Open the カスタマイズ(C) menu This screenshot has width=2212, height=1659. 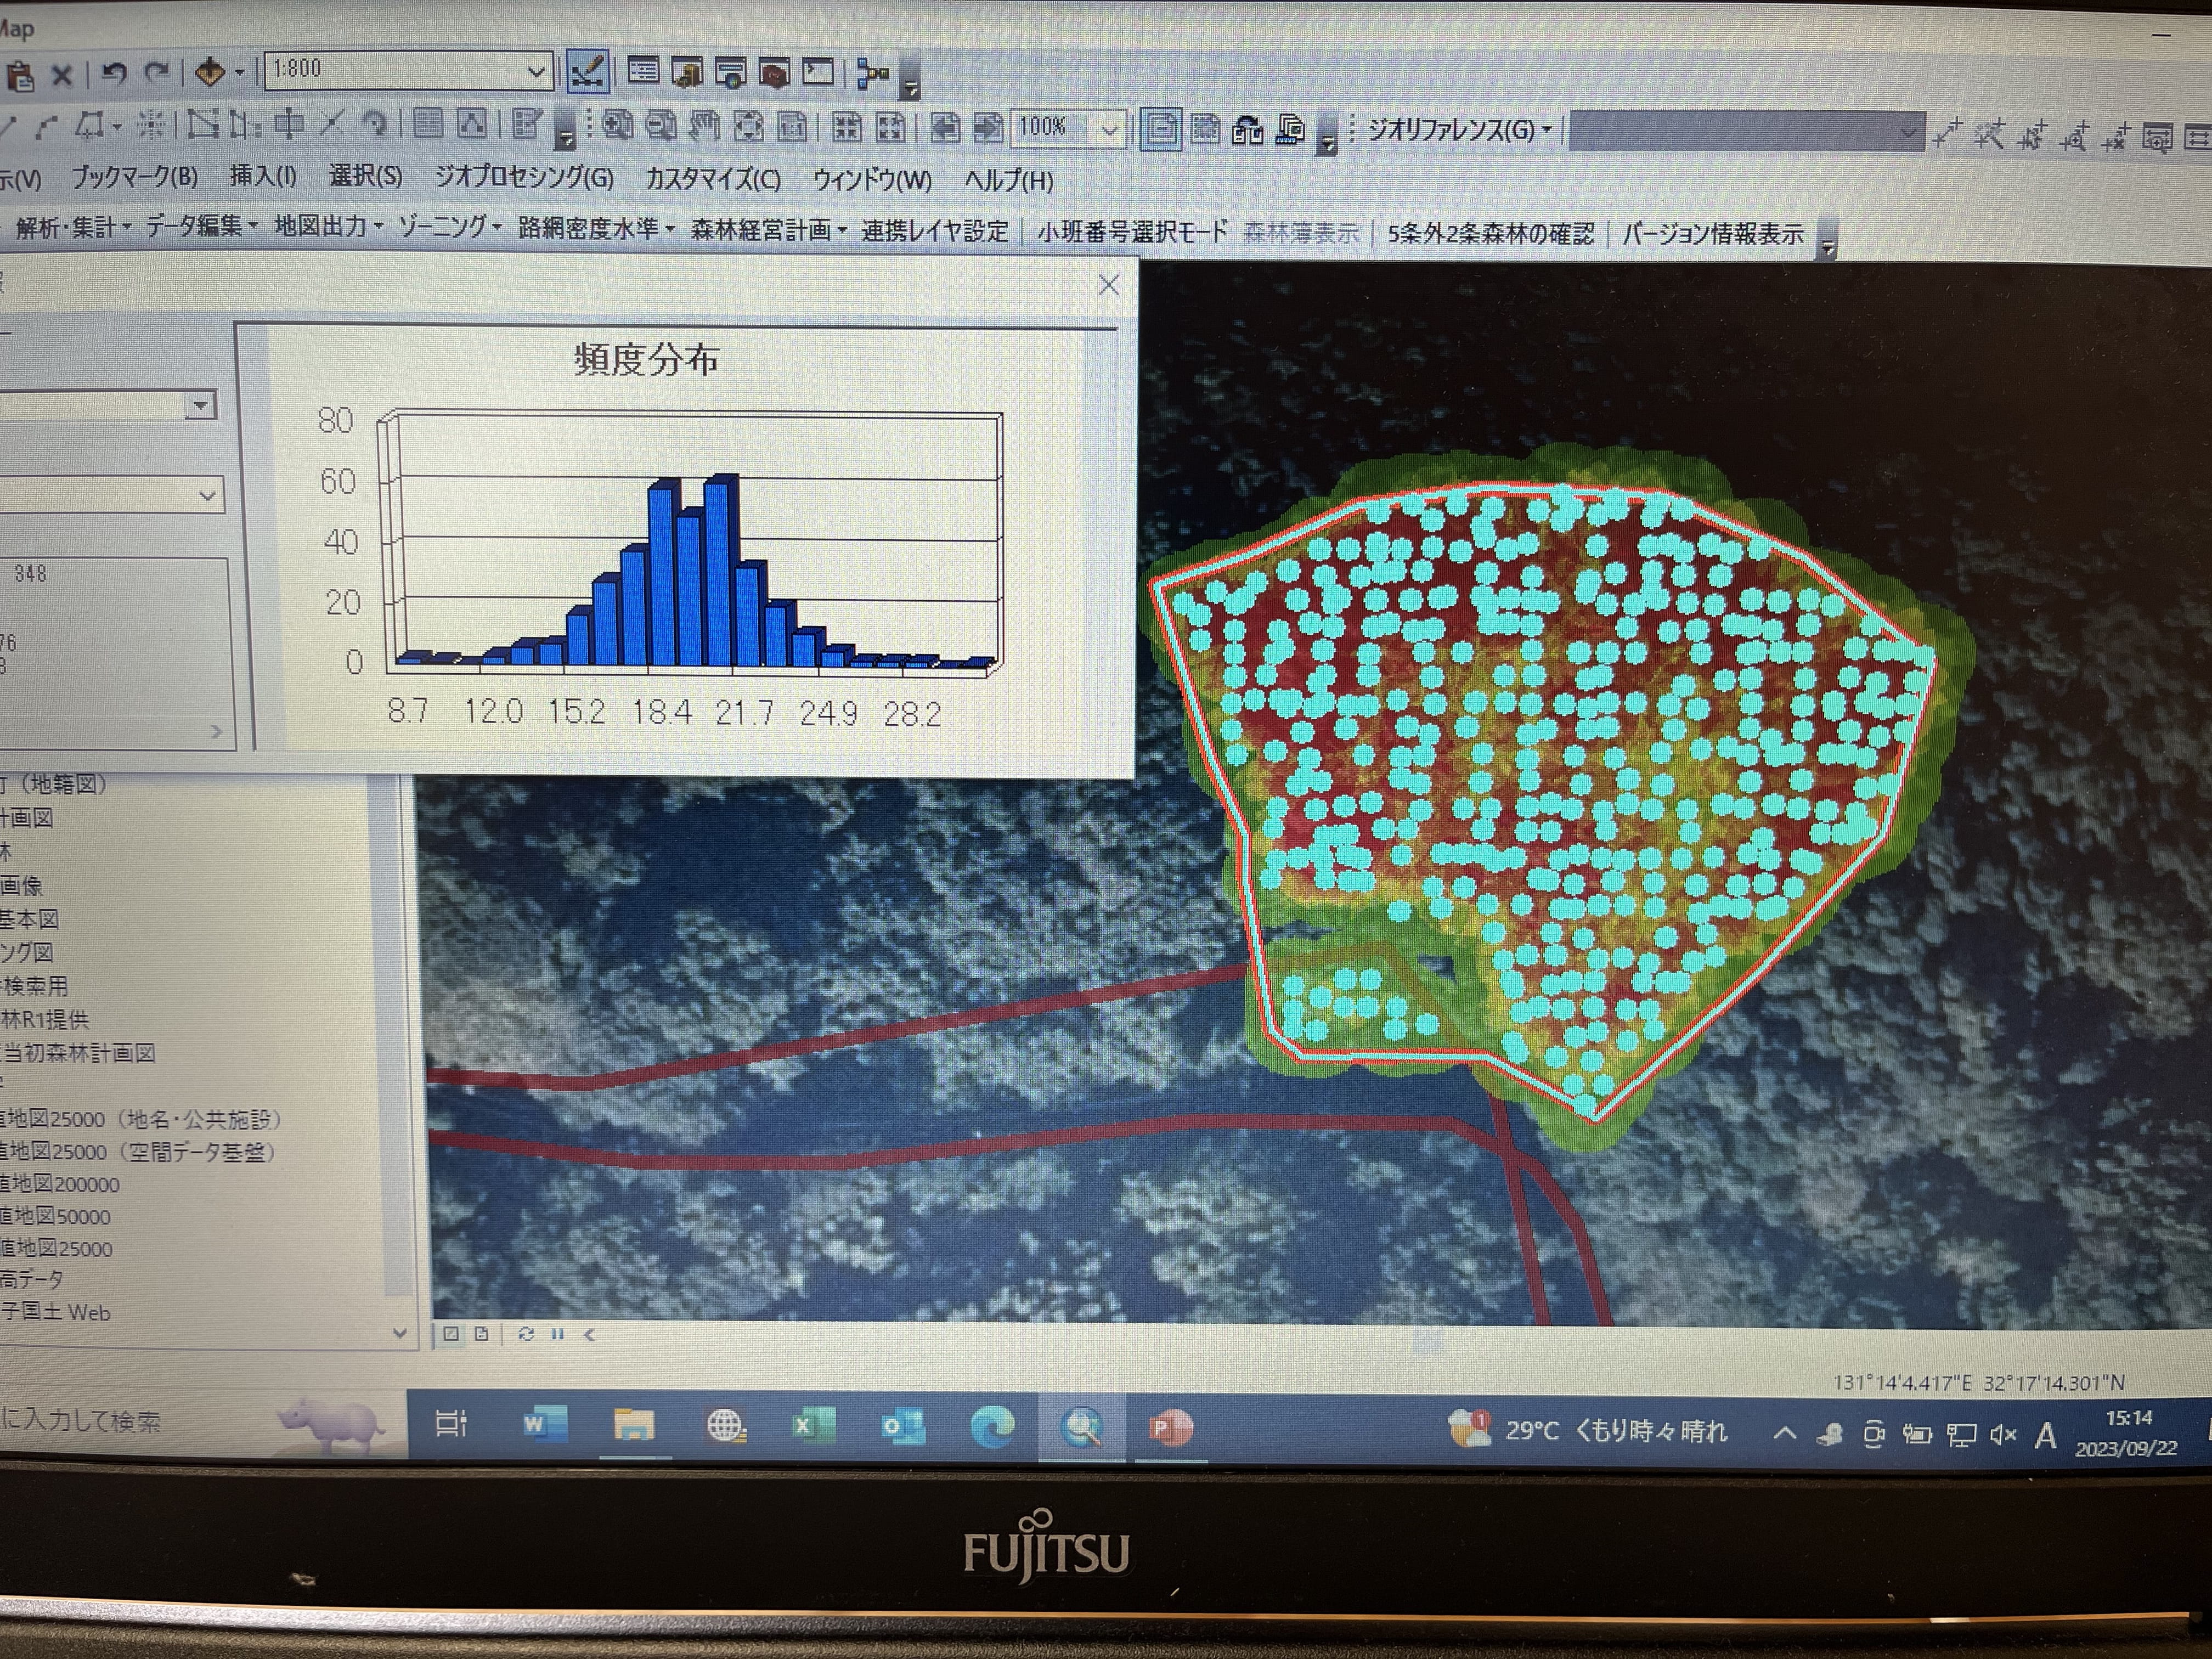coord(713,179)
